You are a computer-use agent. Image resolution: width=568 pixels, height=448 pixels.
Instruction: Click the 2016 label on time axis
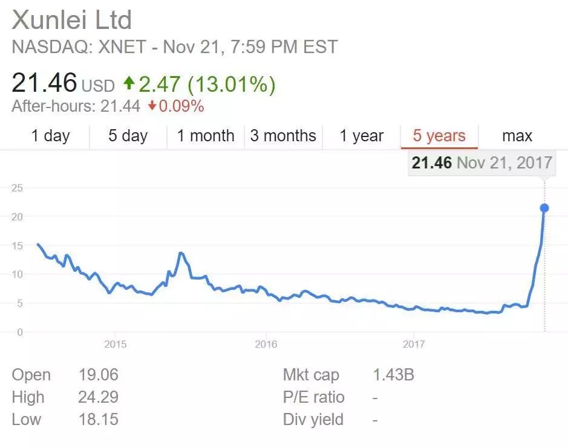click(266, 345)
